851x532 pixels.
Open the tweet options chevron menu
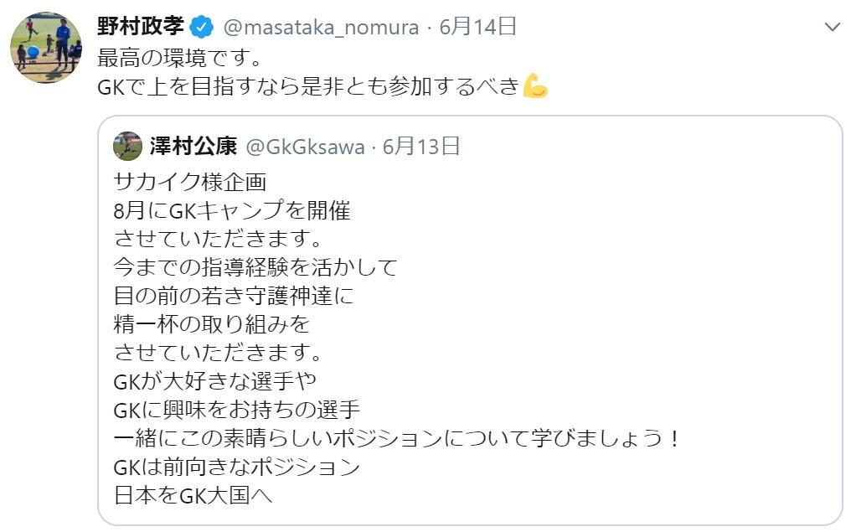(832, 27)
